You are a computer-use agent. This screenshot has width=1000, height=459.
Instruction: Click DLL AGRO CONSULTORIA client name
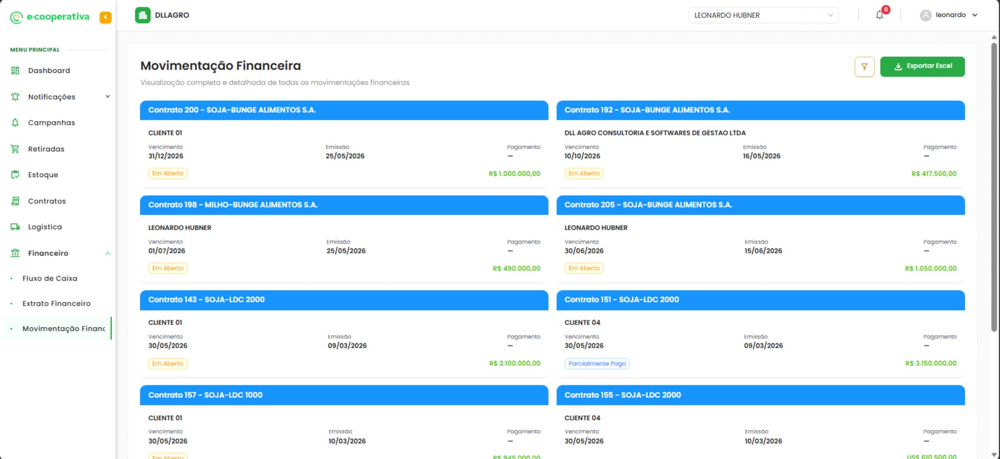(655, 133)
